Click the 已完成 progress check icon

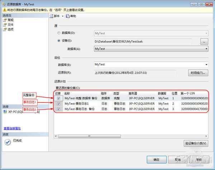pyautogui.click(x=8, y=142)
